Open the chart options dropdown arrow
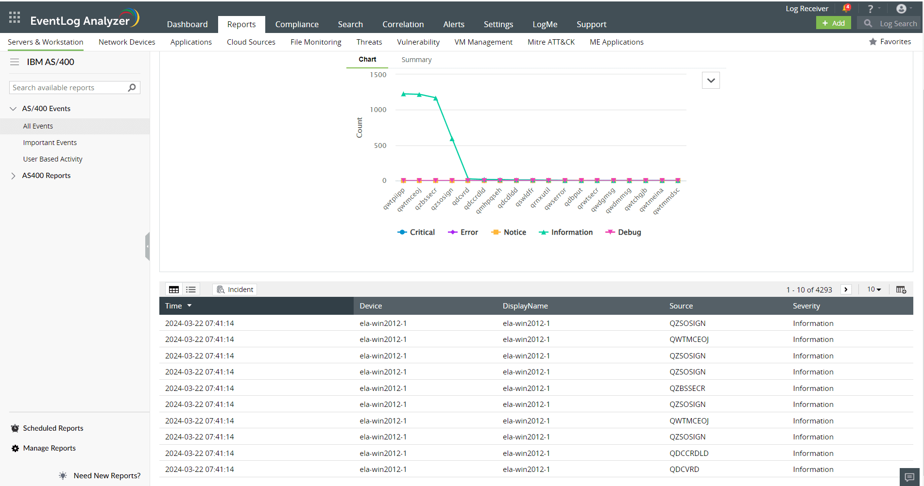Screen dimensions: 924x486 click(x=711, y=81)
